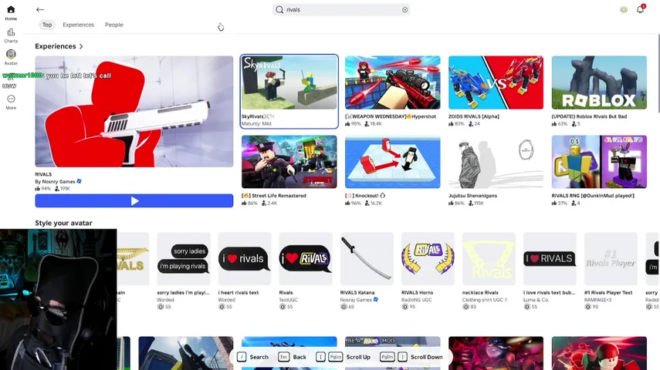The height and width of the screenshot is (370, 660).
Task: Select the necklace Rivals item
Action: coord(489,271)
